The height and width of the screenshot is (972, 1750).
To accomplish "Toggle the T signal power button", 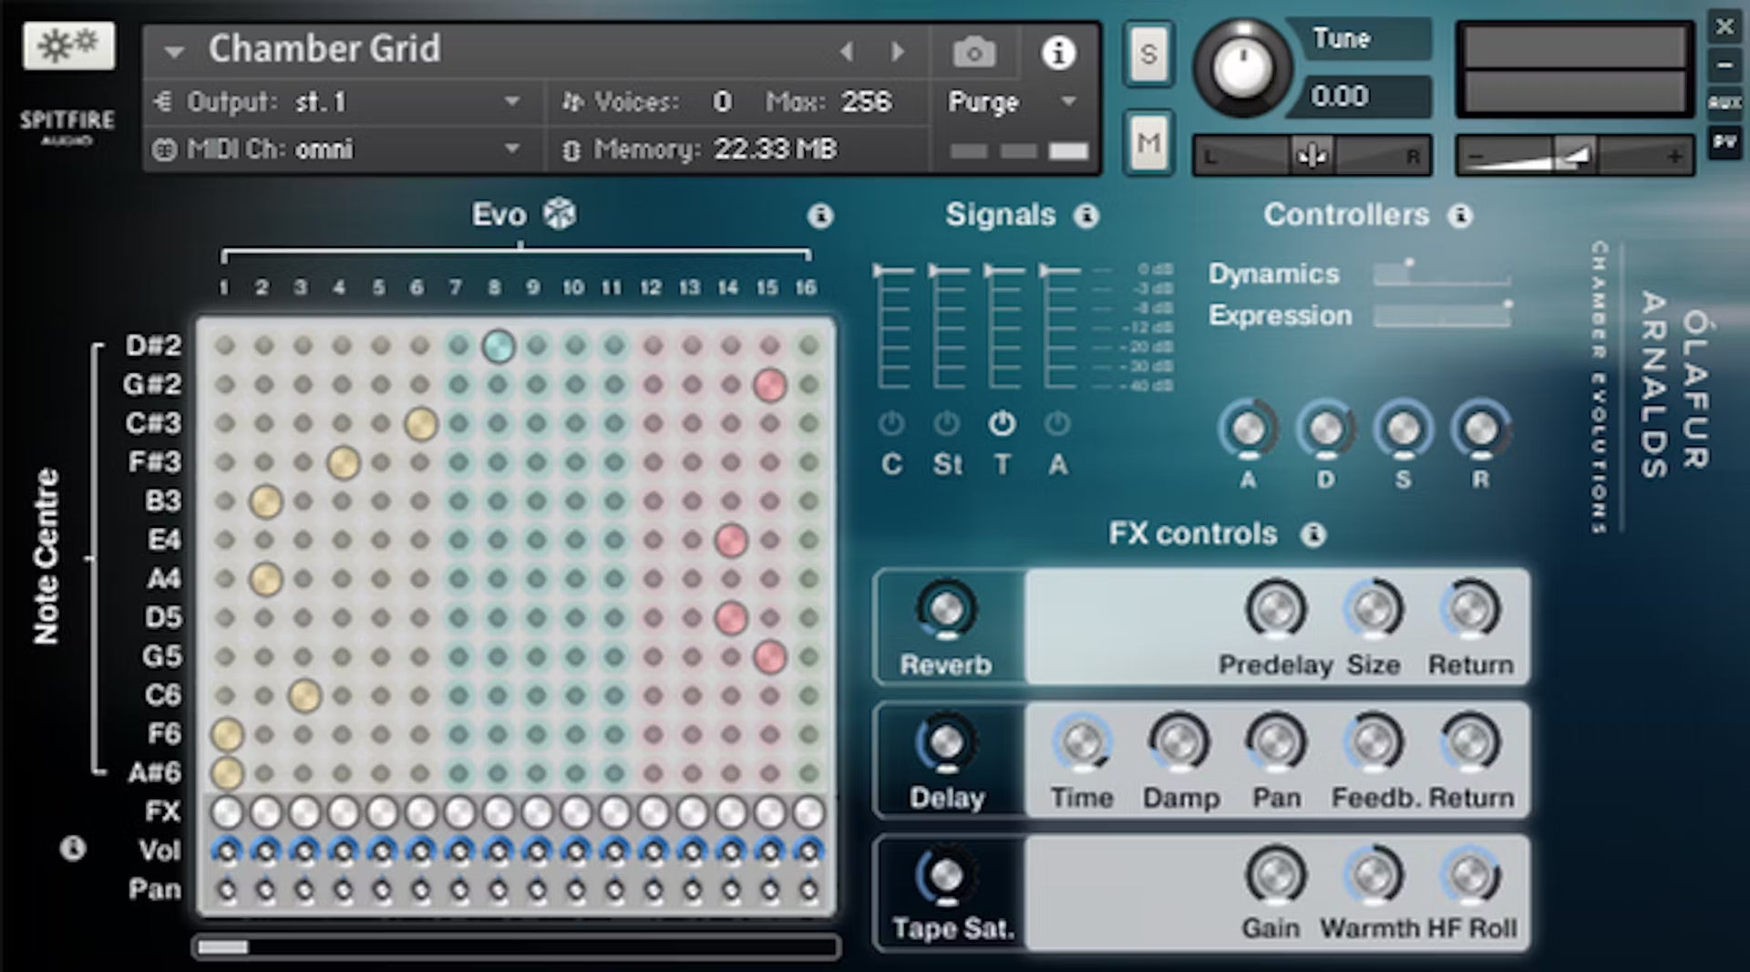I will tap(1002, 423).
